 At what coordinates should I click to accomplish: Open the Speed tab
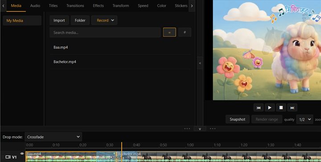(x=143, y=6)
